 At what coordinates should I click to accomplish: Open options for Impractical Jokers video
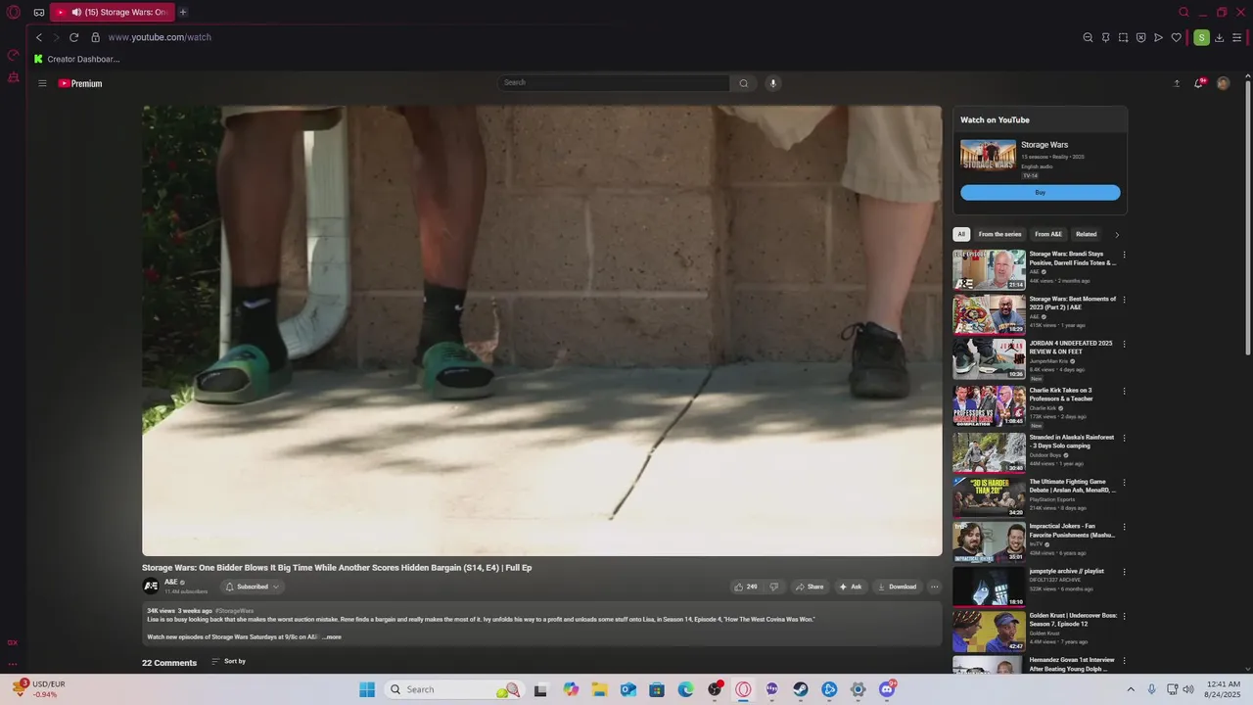[1124, 527]
